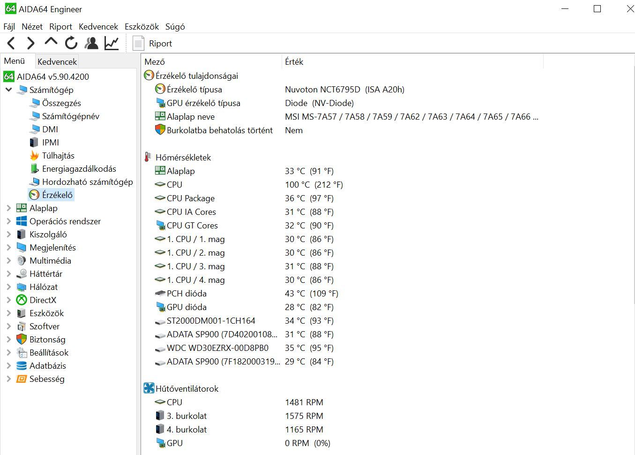The height and width of the screenshot is (455, 635).
Task: Click the Beállítások settings icon
Action: point(22,352)
